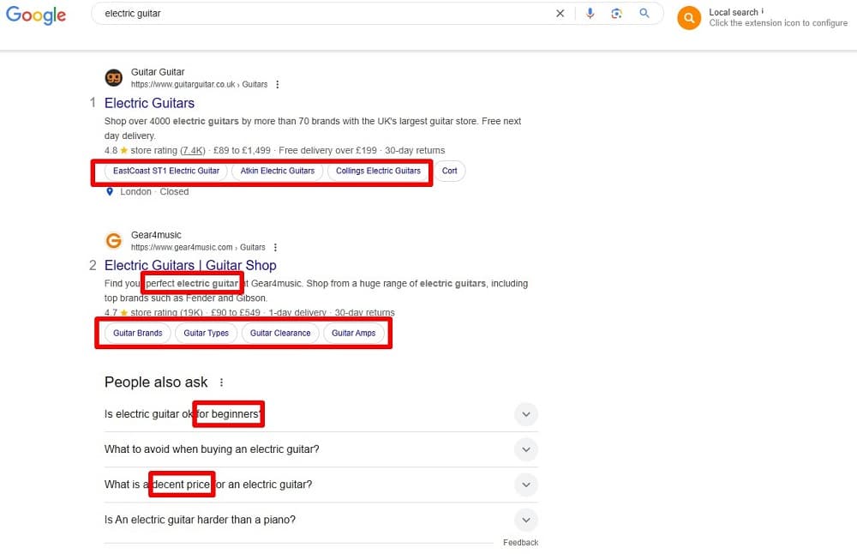Open the People also ask options menu
This screenshot has width=857, height=554.
[221, 382]
